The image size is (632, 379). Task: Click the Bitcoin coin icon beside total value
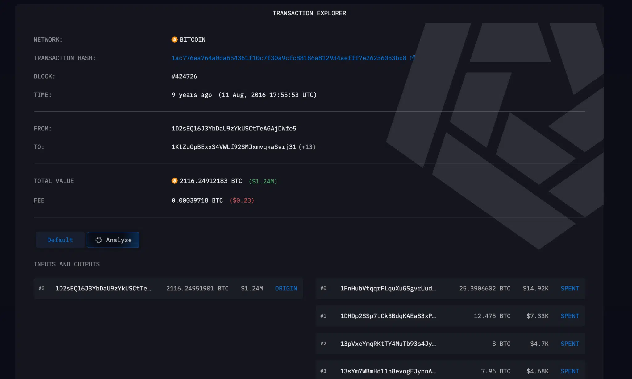click(x=174, y=181)
